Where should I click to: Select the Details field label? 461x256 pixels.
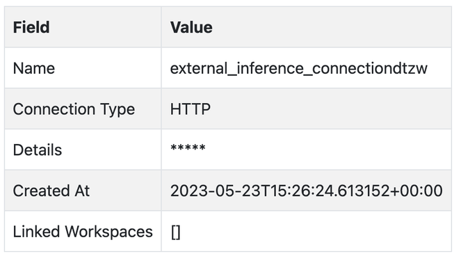click(x=38, y=150)
